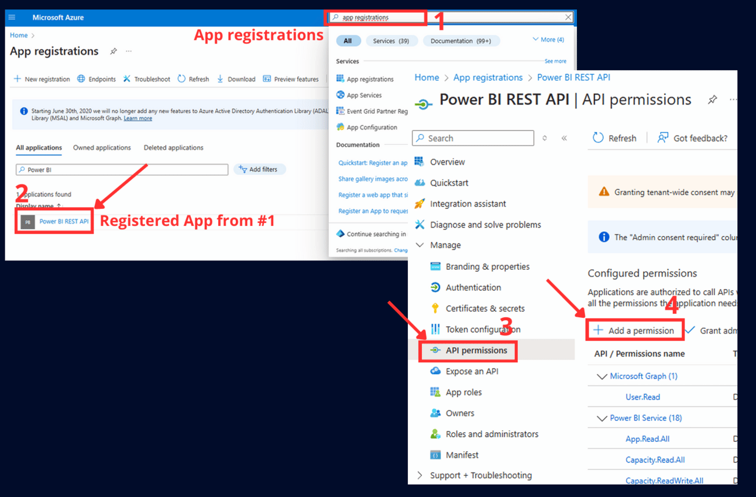Image resolution: width=756 pixels, height=497 pixels.
Task: Open Endpoints via its globe icon
Action: coord(81,79)
